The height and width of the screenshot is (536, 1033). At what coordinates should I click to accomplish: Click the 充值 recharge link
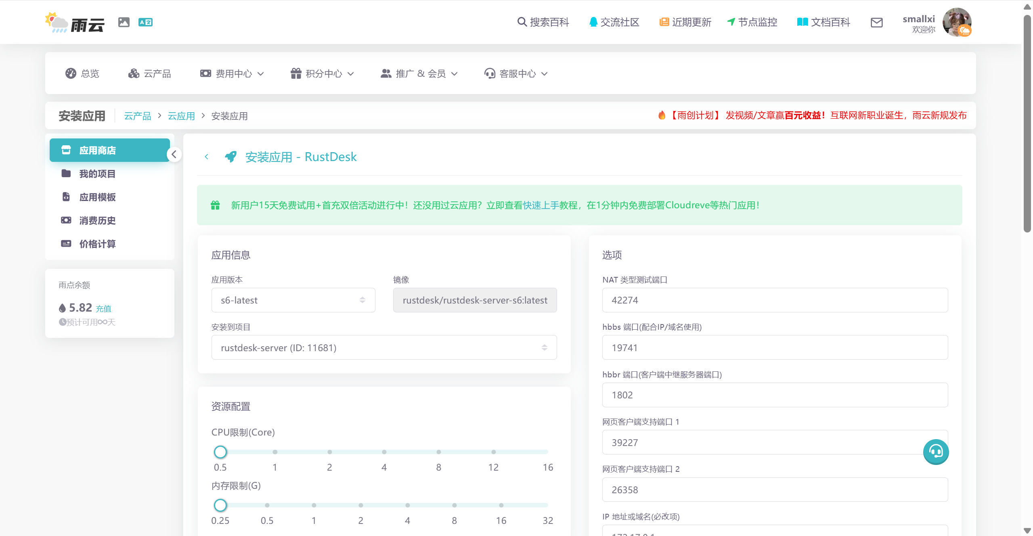tap(103, 309)
